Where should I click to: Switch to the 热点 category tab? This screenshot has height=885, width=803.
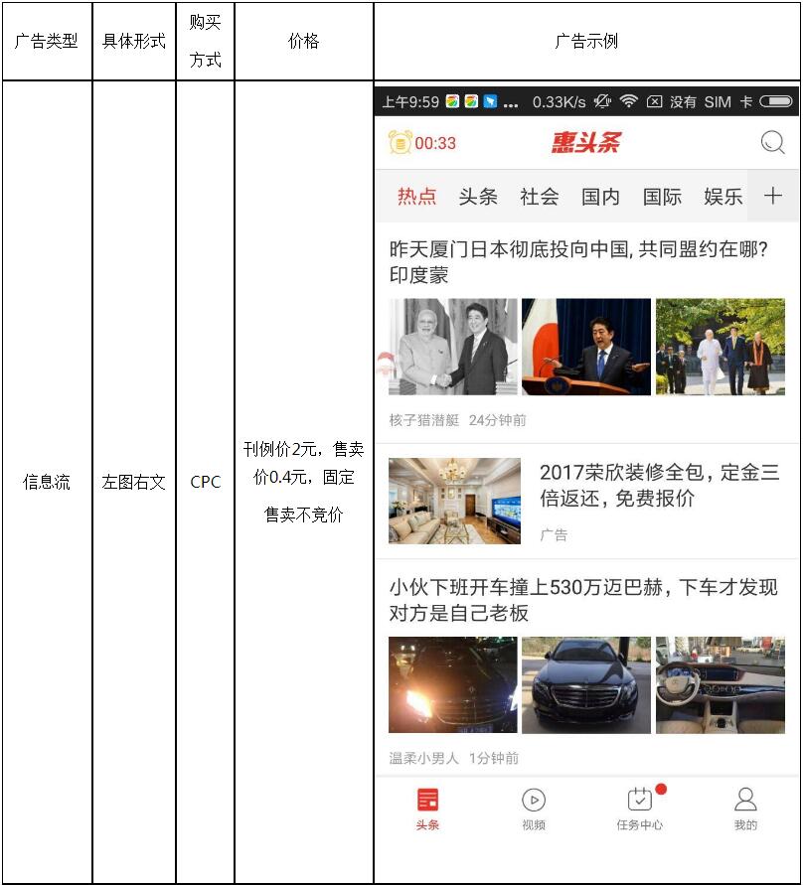pyautogui.click(x=416, y=197)
